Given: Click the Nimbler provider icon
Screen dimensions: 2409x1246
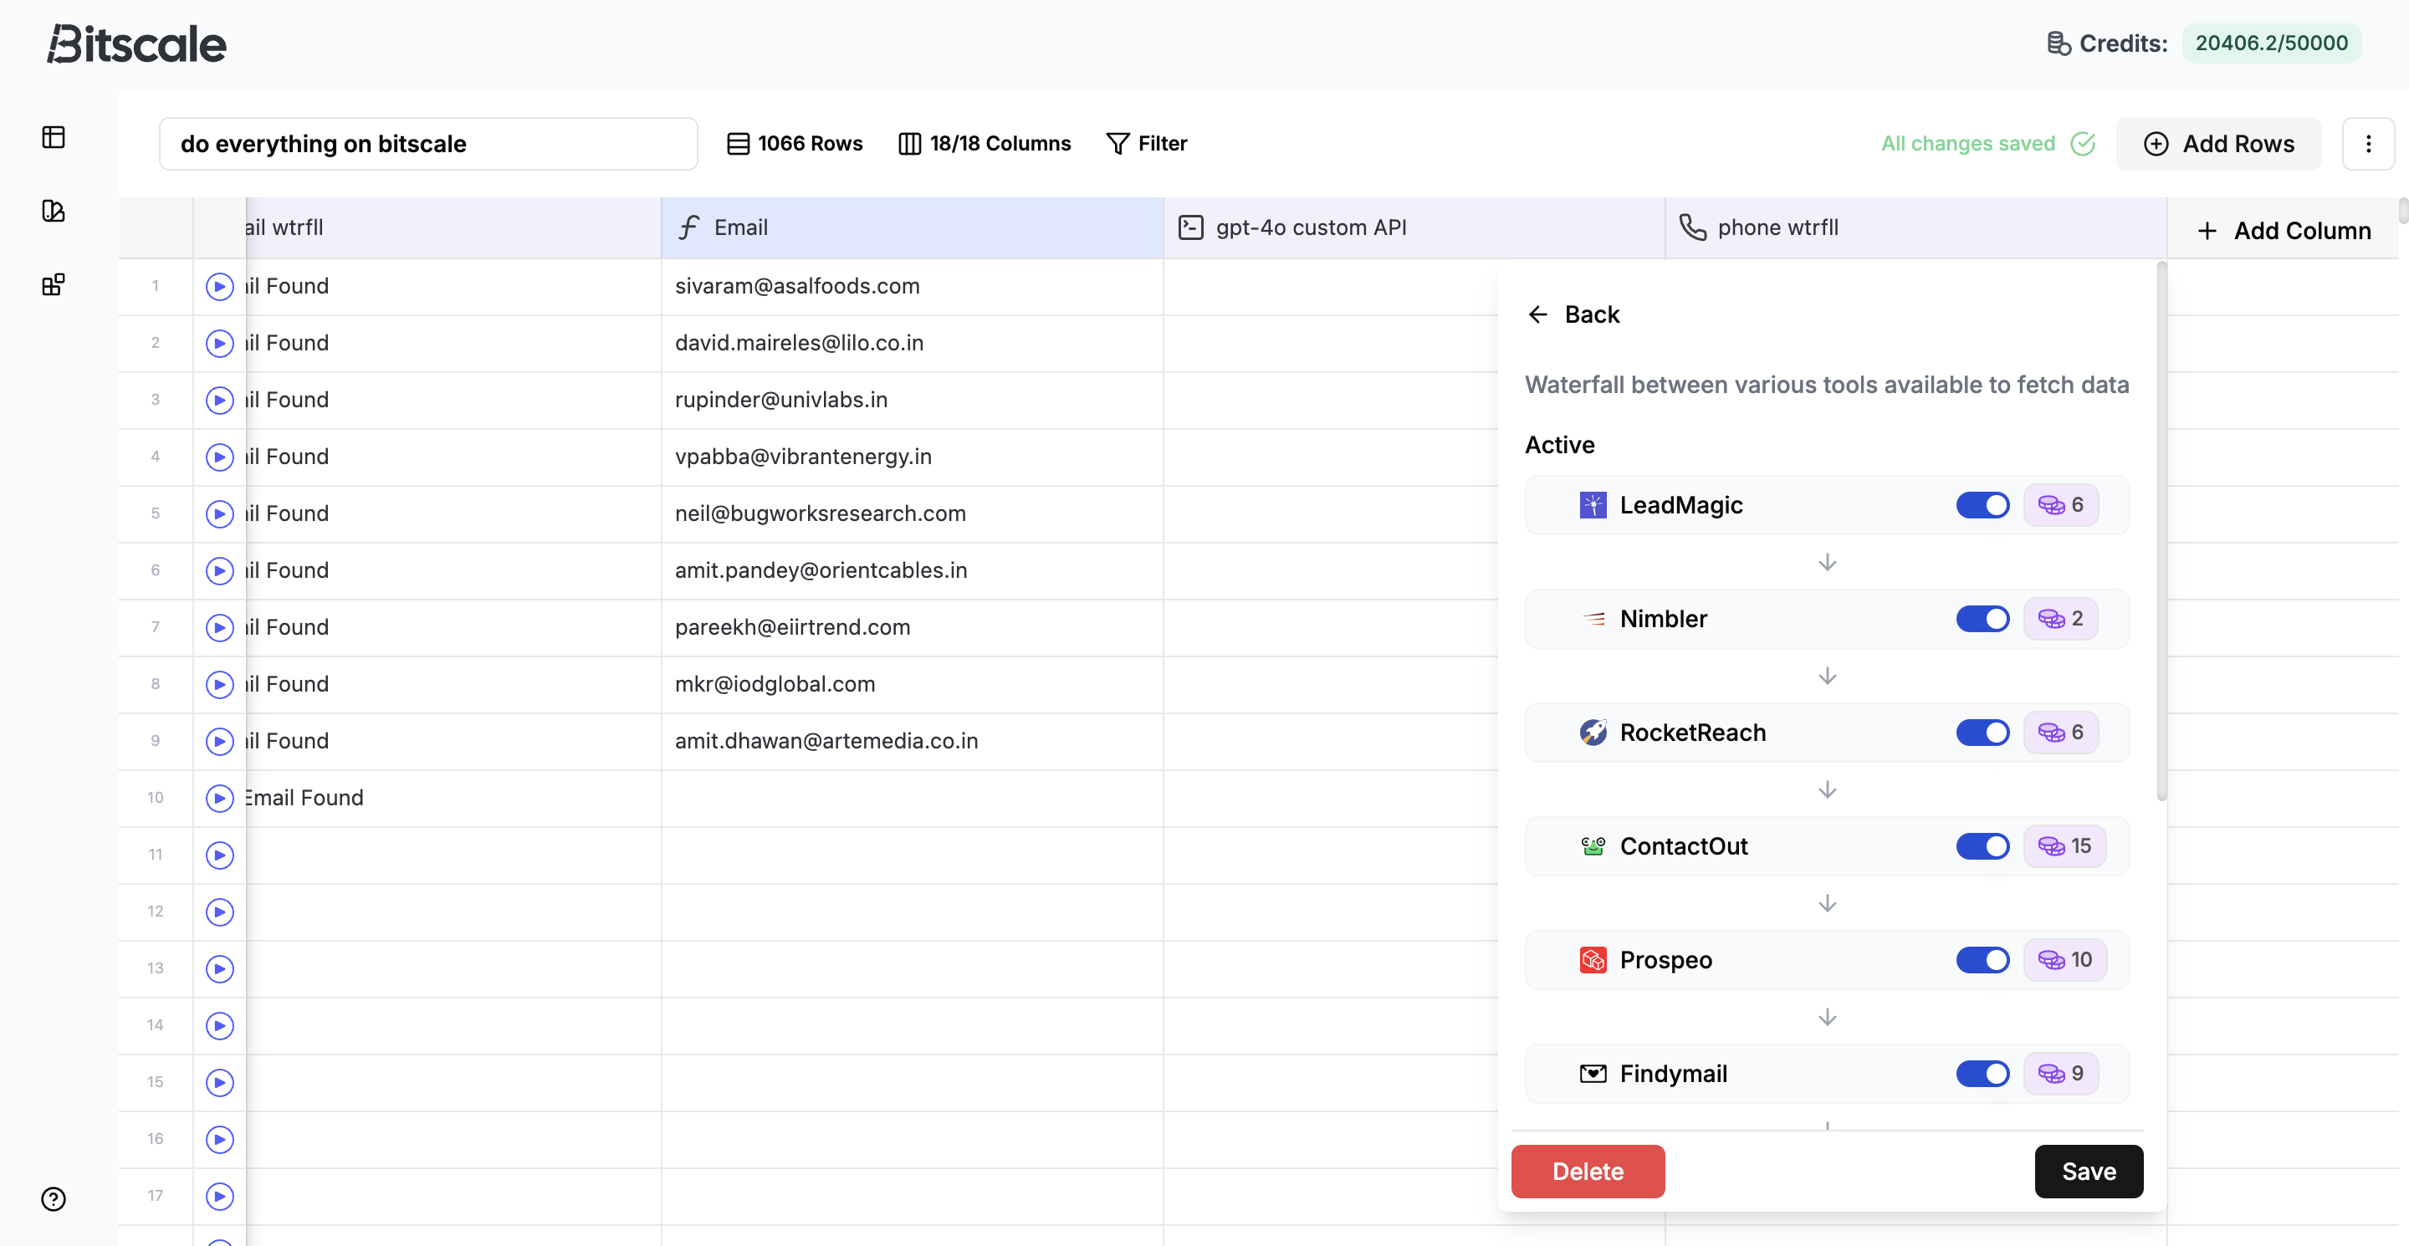Looking at the screenshot, I should [1593, 619].
